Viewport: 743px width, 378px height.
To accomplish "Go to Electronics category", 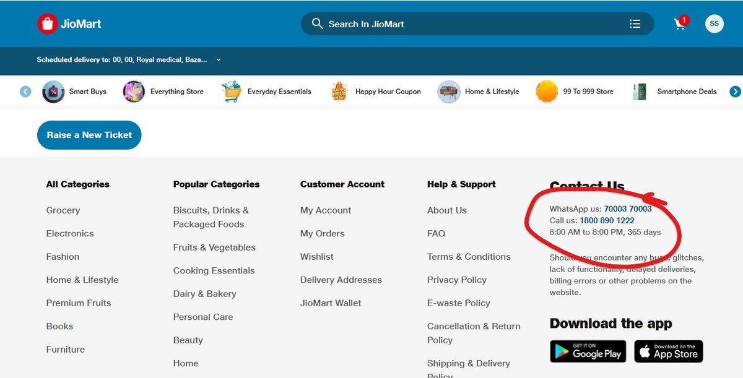I will (x=70, y=233).
